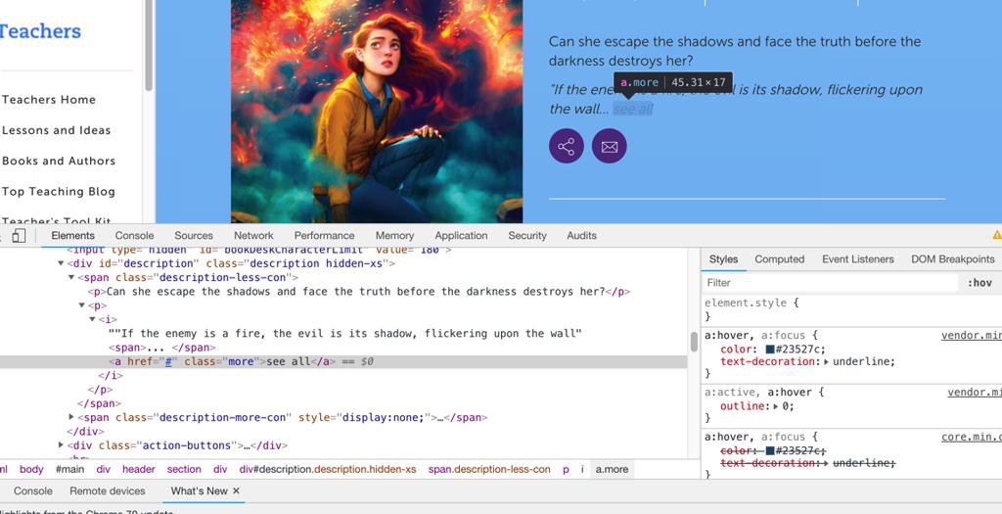Screen dimensions: 1002x514
Task: Expand the outline: 0 shorthand arrow
Action: (776, 406)
